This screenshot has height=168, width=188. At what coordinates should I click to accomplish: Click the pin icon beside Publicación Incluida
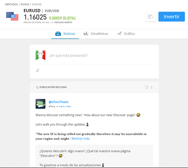click(37, 87)
